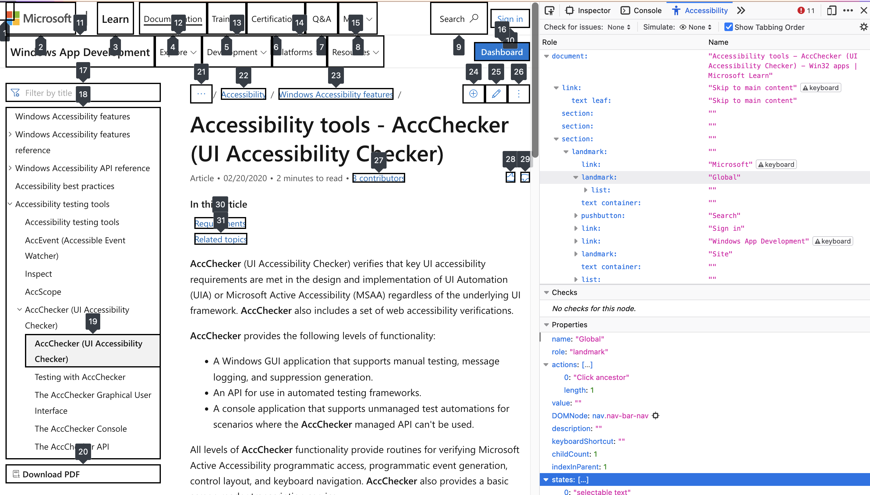Collapse Accessibility testing tools tree item
Viewport: 870px width, 495px height.
point(10,204)
